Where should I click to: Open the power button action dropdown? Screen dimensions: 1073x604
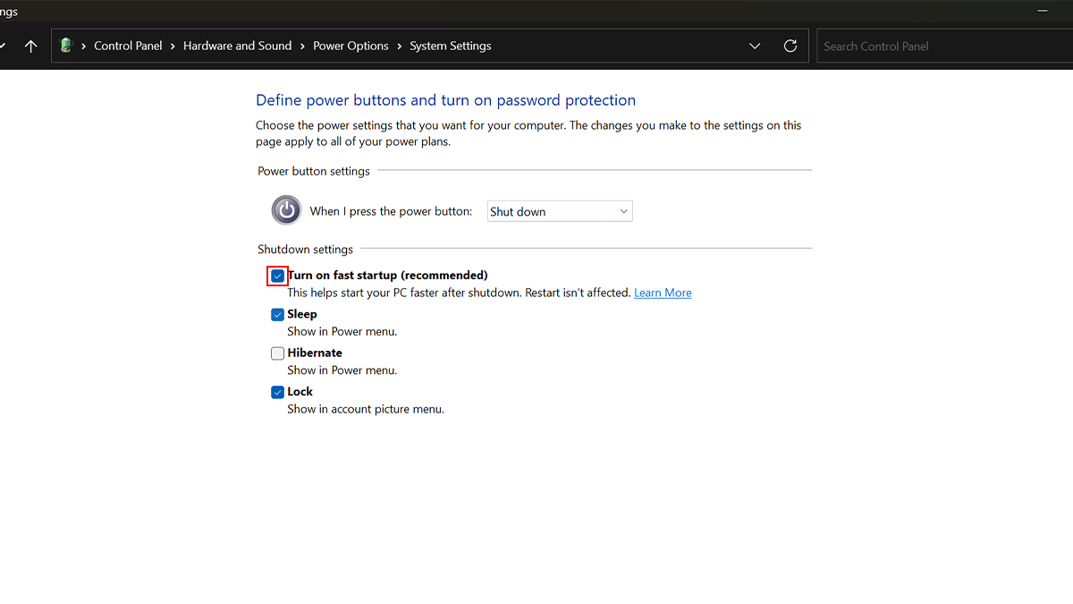click(x=560, y=212)
